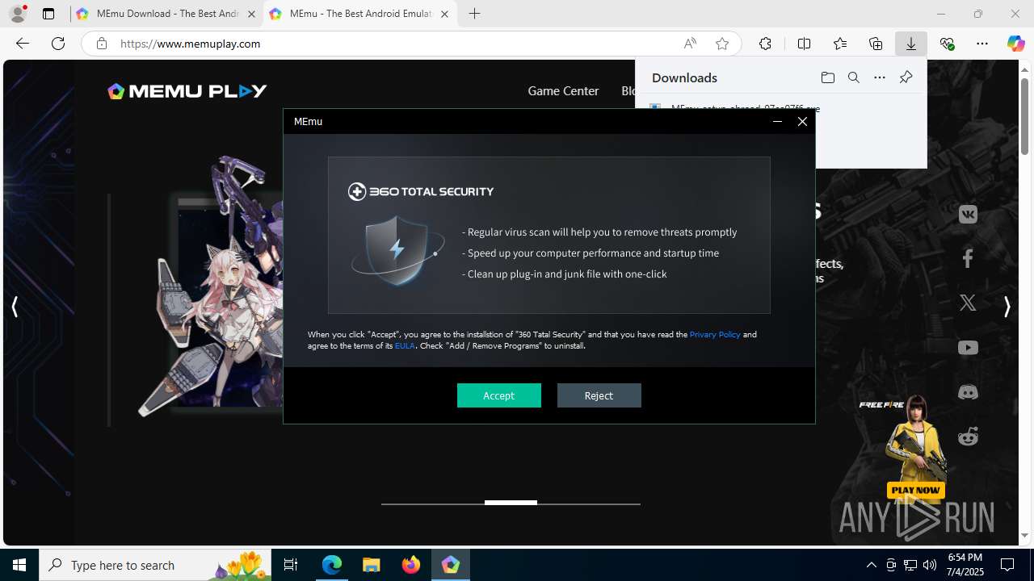Open the Reddit social link
Screen dimensions: 1034x581
pos(968,437)
